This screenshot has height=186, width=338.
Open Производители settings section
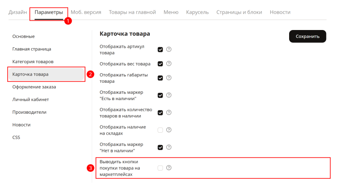coord(29,112)
